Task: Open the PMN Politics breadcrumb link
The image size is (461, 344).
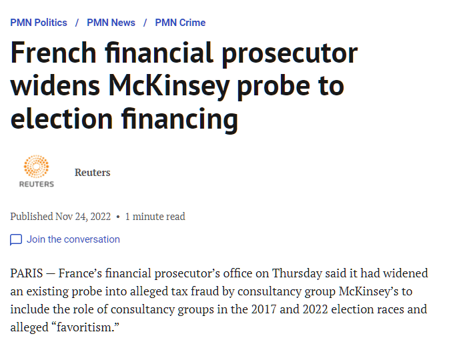Action: tap(39, 23)
